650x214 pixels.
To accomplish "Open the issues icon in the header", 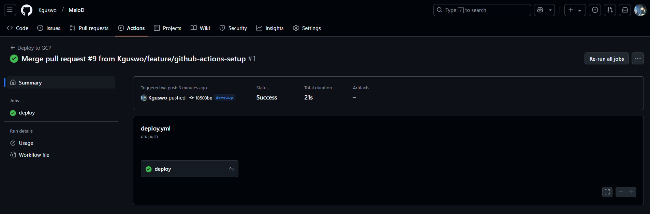I will [595, 10].
